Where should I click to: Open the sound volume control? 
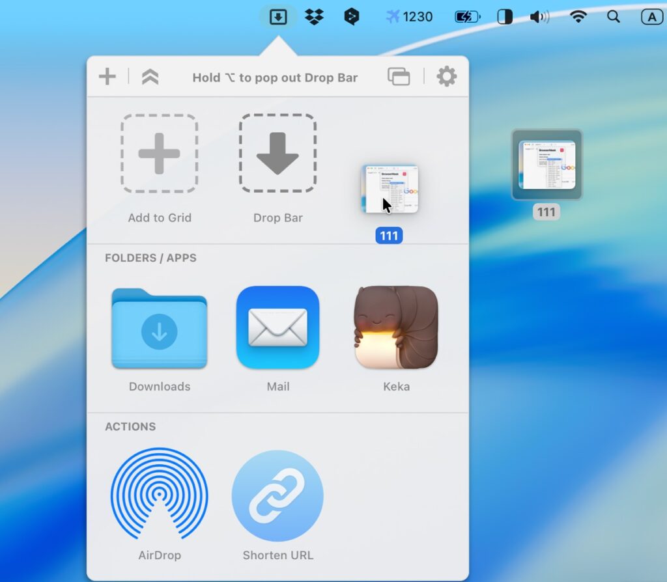(539, 17)
